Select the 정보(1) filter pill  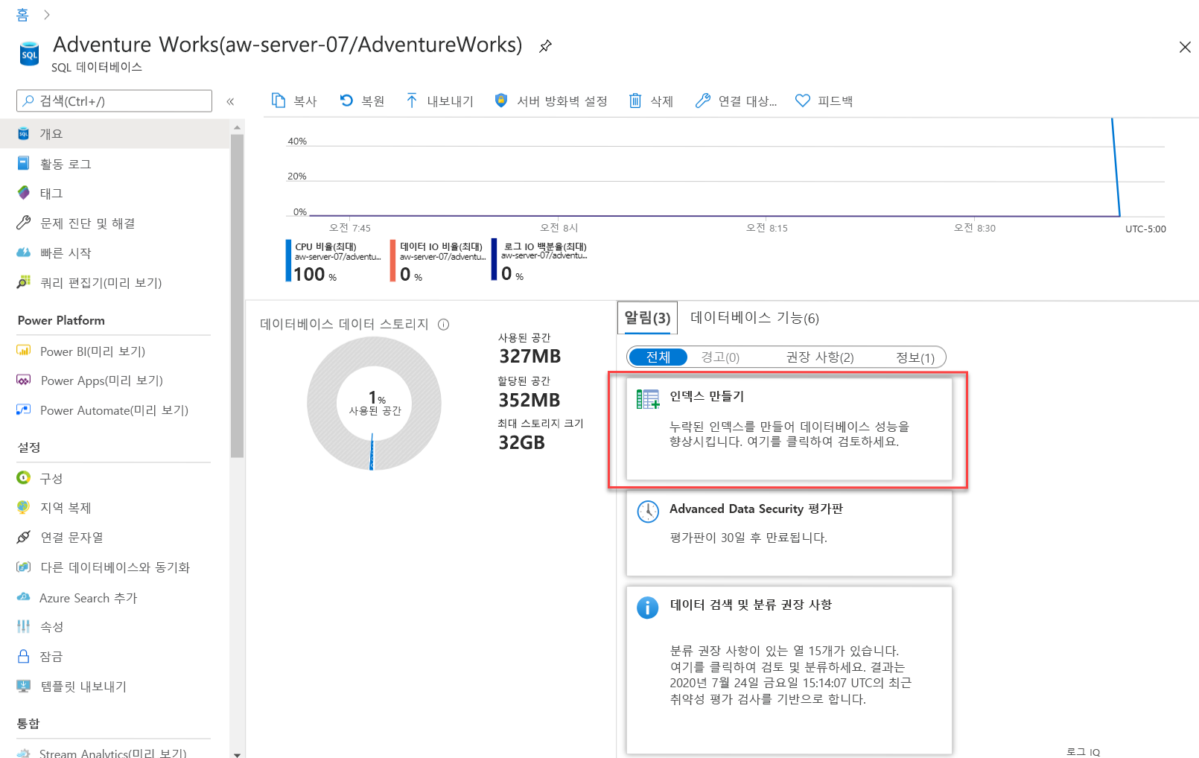tap(915, 357)
